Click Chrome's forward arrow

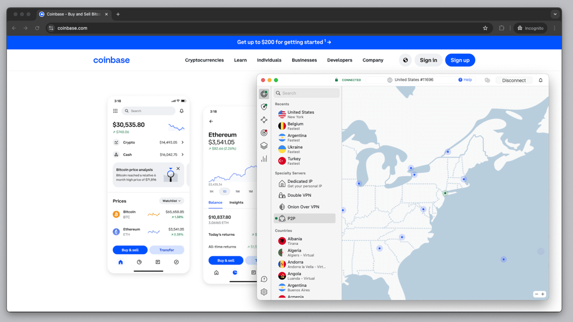point(26,28)
